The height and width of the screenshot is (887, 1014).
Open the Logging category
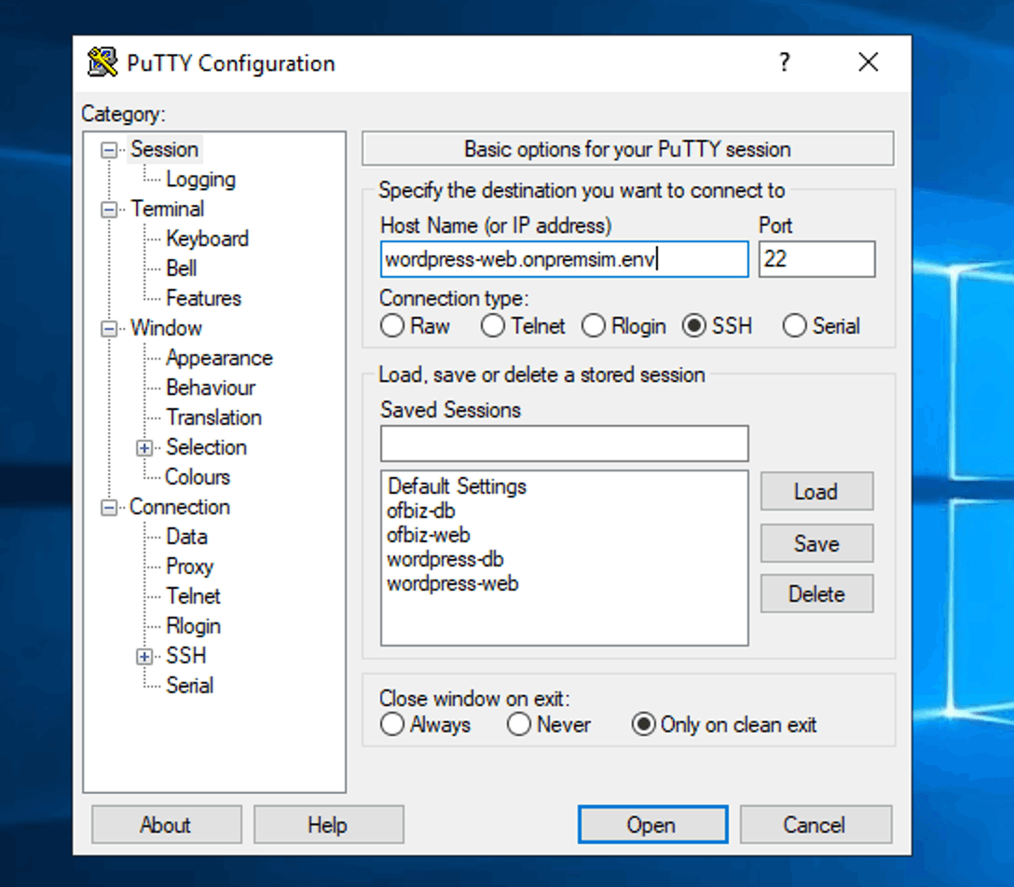click(x=200, y=179)
